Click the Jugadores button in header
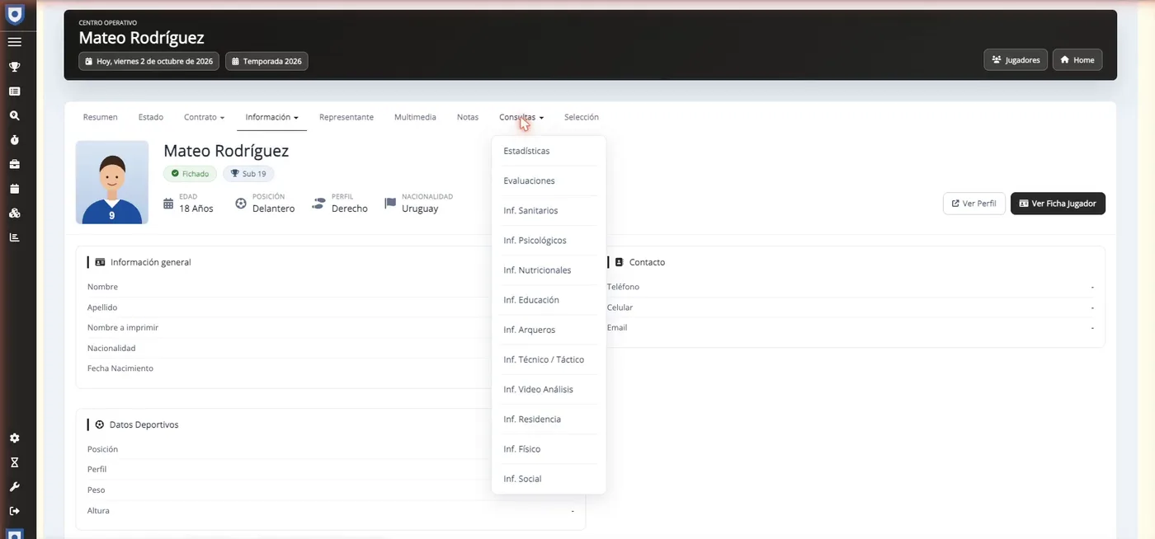The image size is (1155, 539). pyautogui.click(x=1016, y=59)
